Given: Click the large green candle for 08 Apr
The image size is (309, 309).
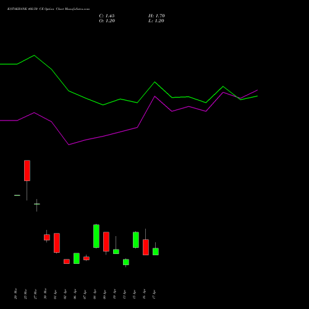Looking at the screenshot, I should 96,236.
